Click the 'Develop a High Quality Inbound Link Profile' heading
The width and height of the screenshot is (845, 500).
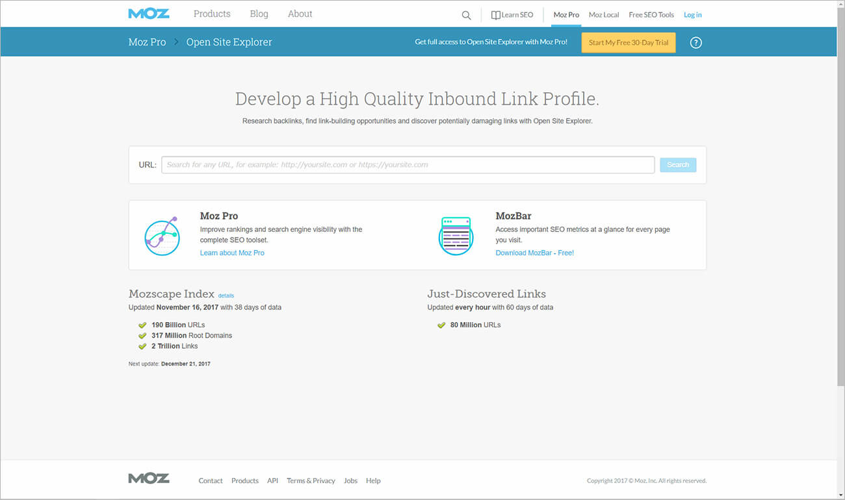(x=417, y=99)
